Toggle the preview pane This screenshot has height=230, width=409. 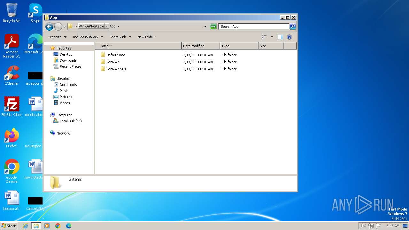[281, 37]
